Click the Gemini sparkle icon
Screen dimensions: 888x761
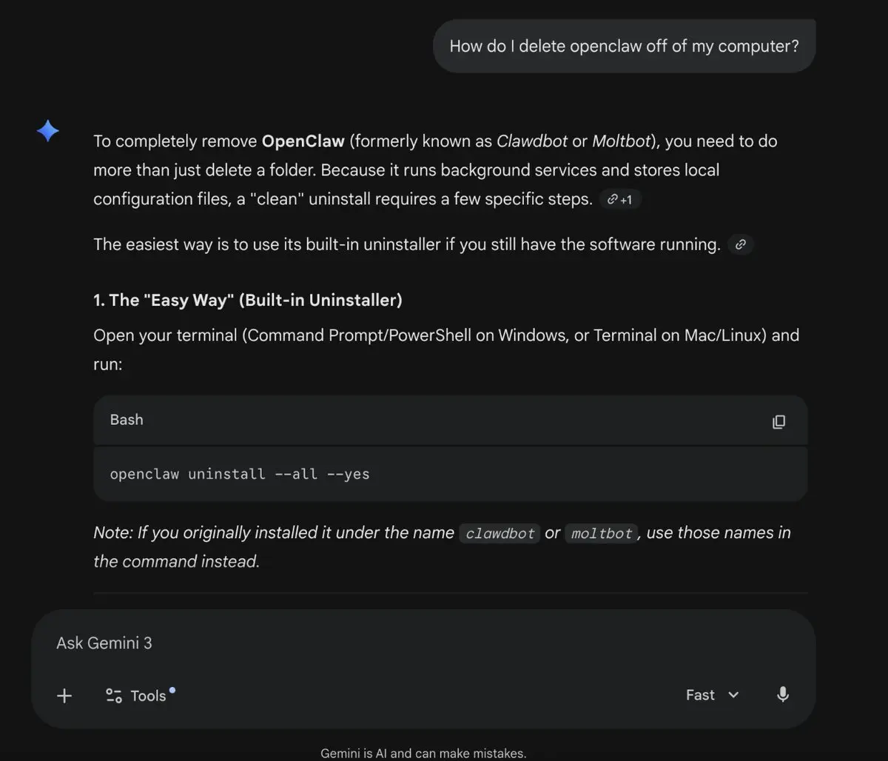click(x=48, y=132)
